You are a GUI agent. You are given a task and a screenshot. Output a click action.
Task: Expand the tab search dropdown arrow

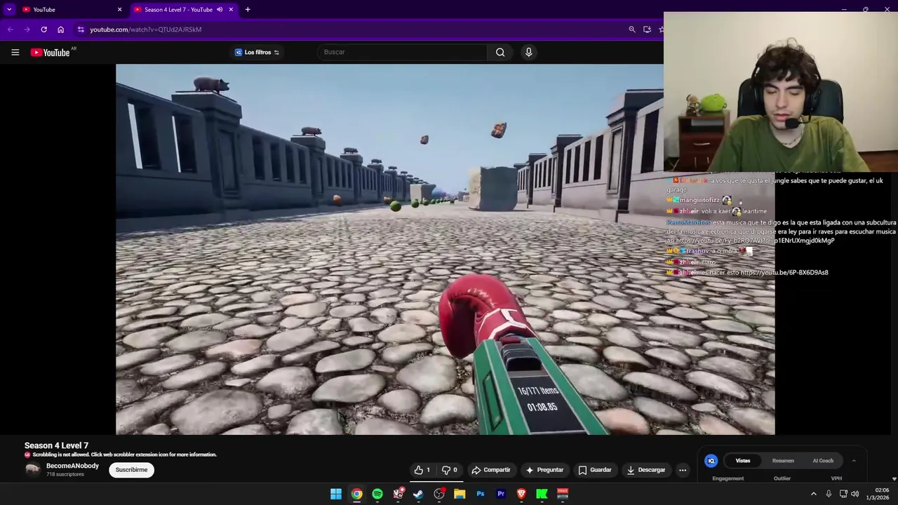[9, 10]
